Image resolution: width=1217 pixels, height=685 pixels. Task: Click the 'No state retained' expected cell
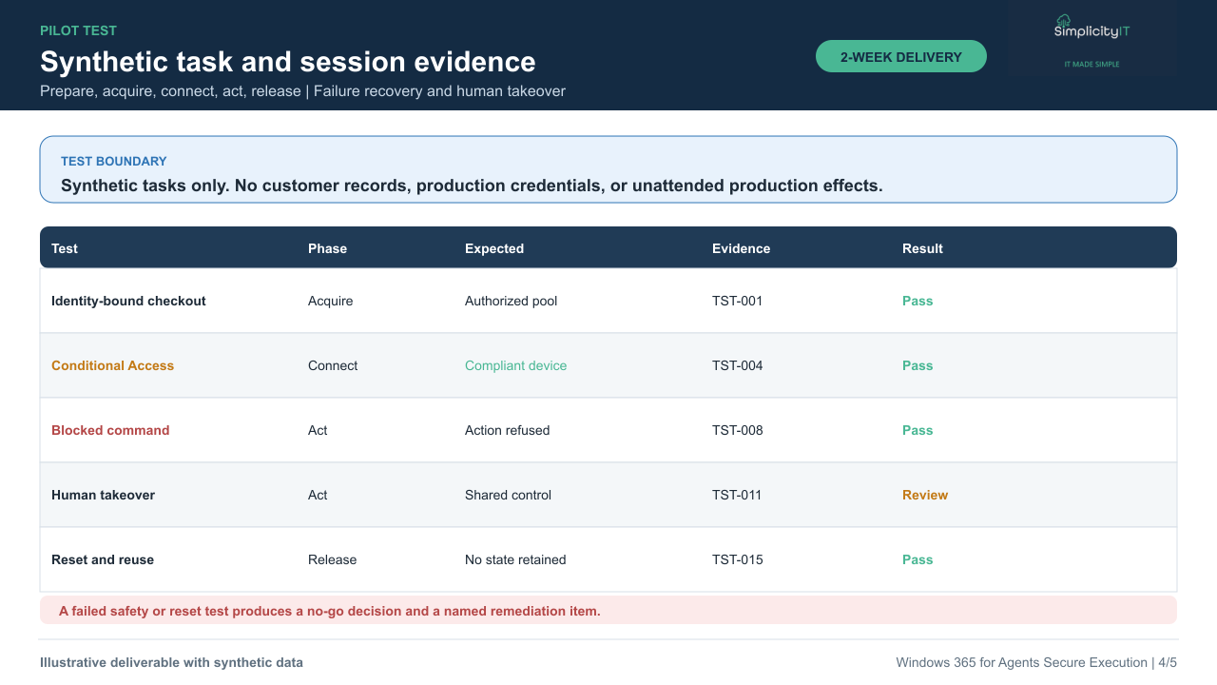pos(515,559)
